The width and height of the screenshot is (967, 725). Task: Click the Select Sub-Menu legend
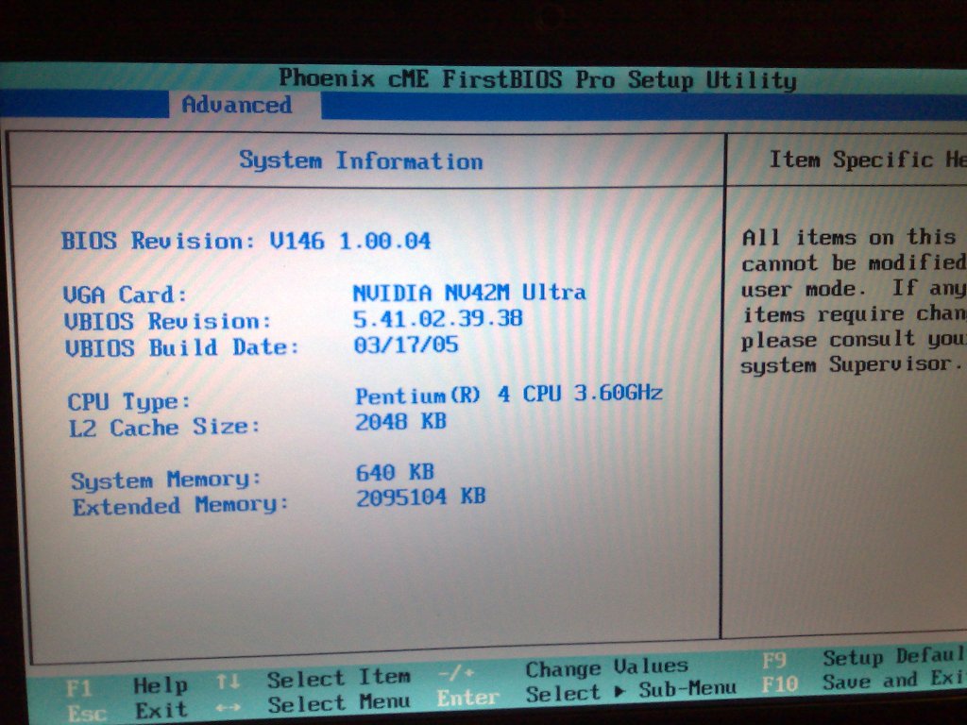click(632, 691)
